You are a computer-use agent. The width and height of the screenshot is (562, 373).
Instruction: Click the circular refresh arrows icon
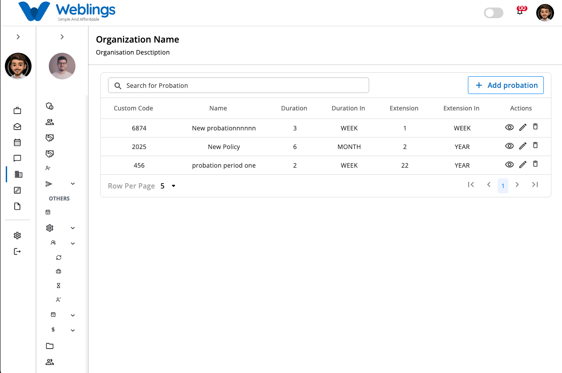[59, 257]
